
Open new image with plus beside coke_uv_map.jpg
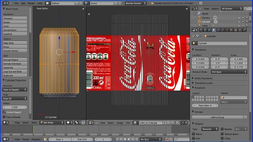(169, 123)
